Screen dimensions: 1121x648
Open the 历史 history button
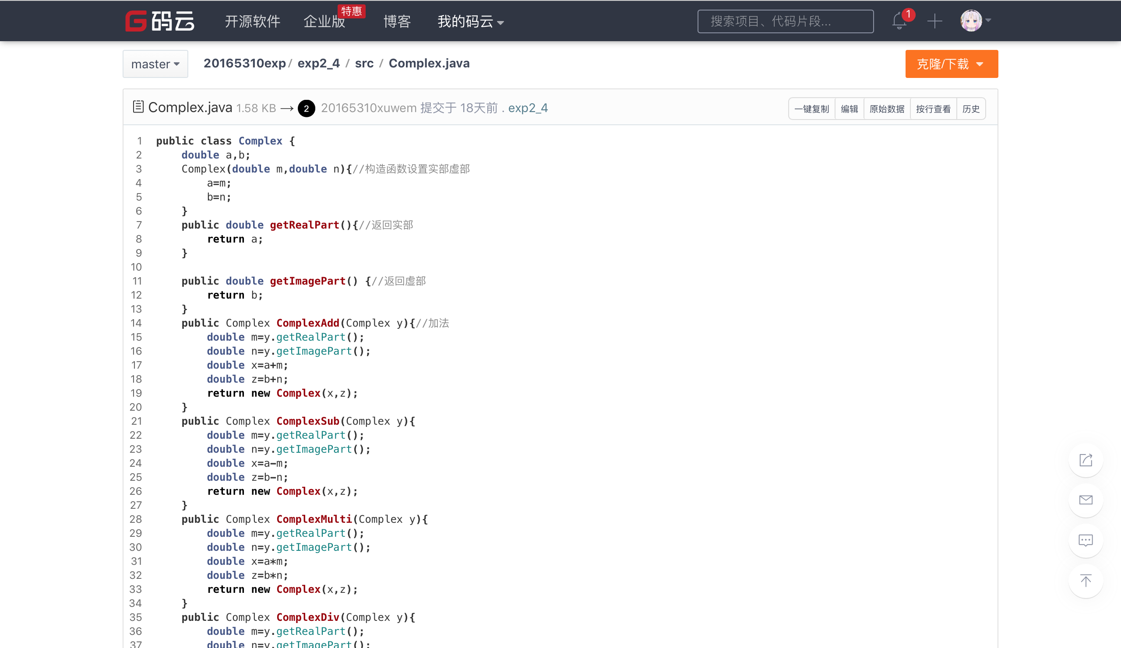point(971,109)
